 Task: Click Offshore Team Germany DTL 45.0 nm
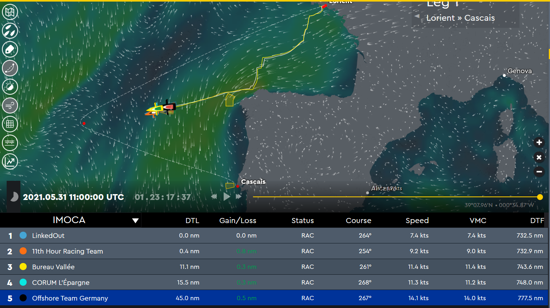[x=188, y=298]
